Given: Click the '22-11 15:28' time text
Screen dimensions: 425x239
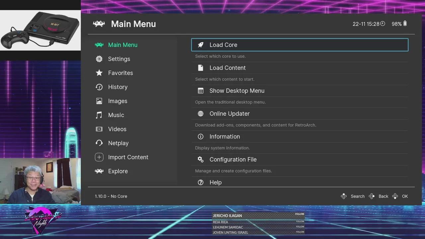Looking at the screenshot, I should [366, 24].
